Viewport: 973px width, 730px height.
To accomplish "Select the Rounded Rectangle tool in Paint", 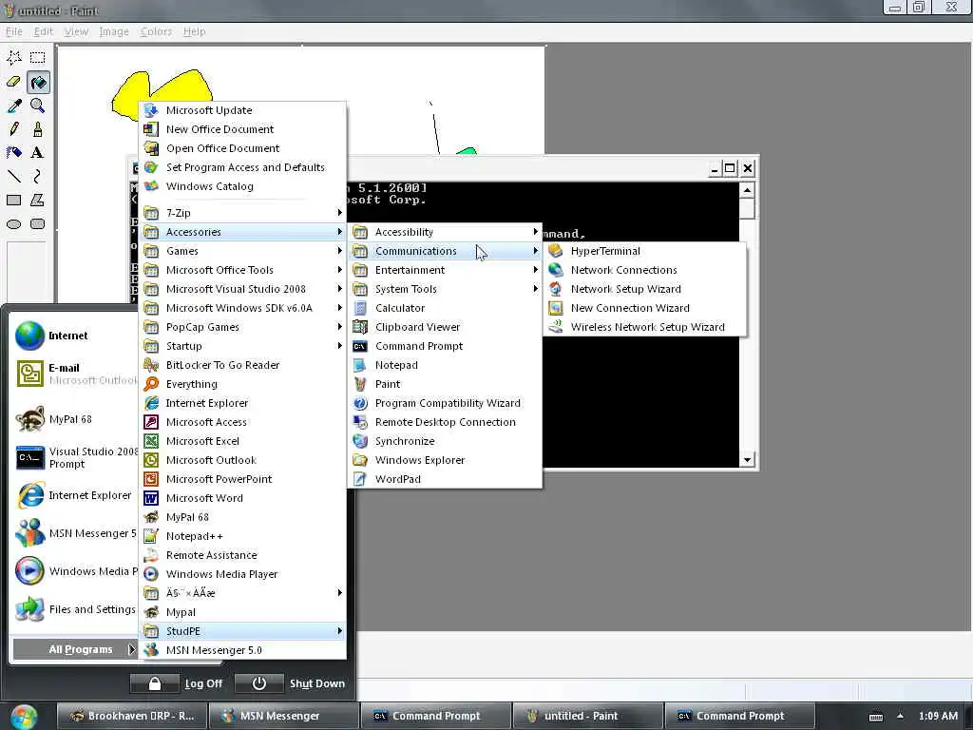I will (x=38, y=224).
